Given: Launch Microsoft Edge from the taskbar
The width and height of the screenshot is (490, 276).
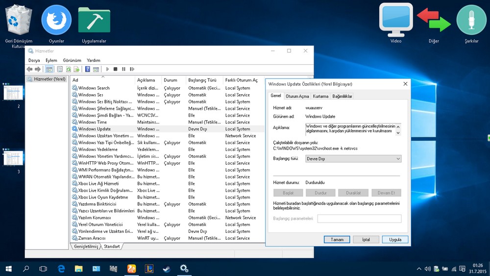Looking at the screenshot, I should coord(61,269).
